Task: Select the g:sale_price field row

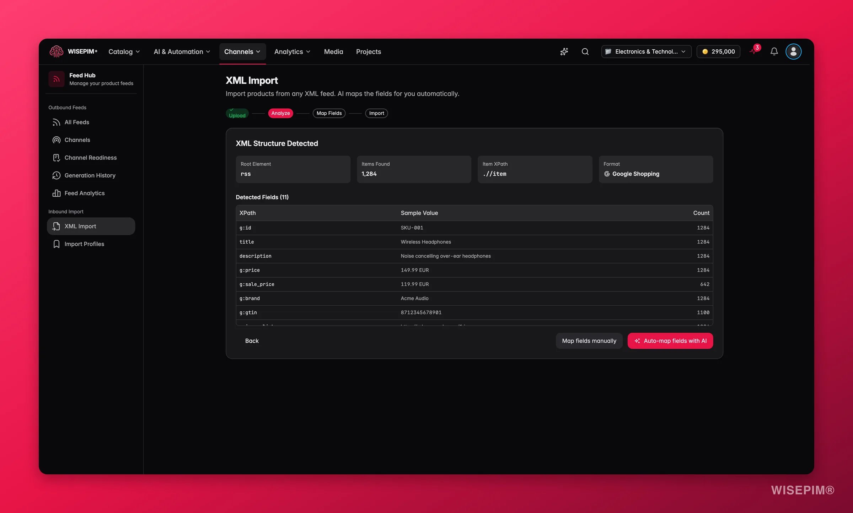Action: 474,284
